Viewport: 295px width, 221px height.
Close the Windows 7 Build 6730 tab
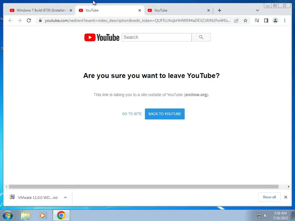point(71,10)
